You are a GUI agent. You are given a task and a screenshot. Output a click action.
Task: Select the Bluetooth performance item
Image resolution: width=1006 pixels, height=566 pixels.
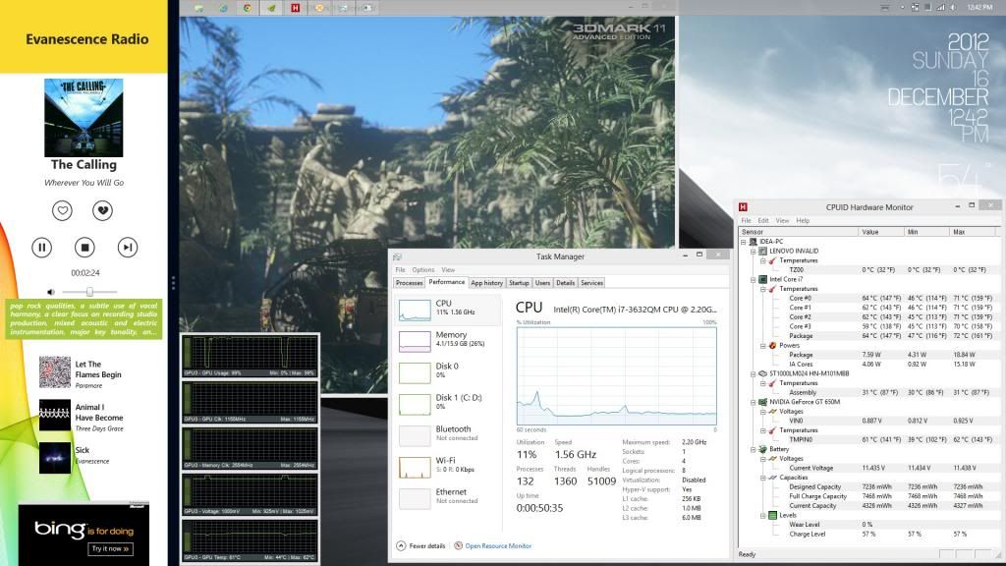[x=448, y=435]
